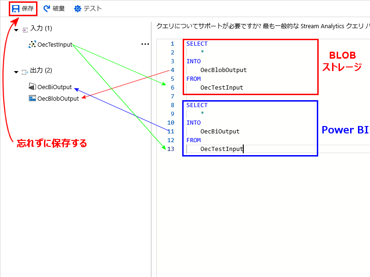Click the OecBlobOutput blob storage icon

pyautogui.click(x=32, y=98)
